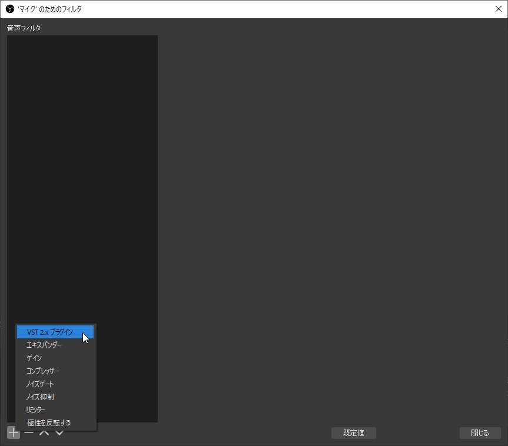Select VST 2.x プラグイン menu entry
The image size is (508, 446).
click(x=55, y=332)
